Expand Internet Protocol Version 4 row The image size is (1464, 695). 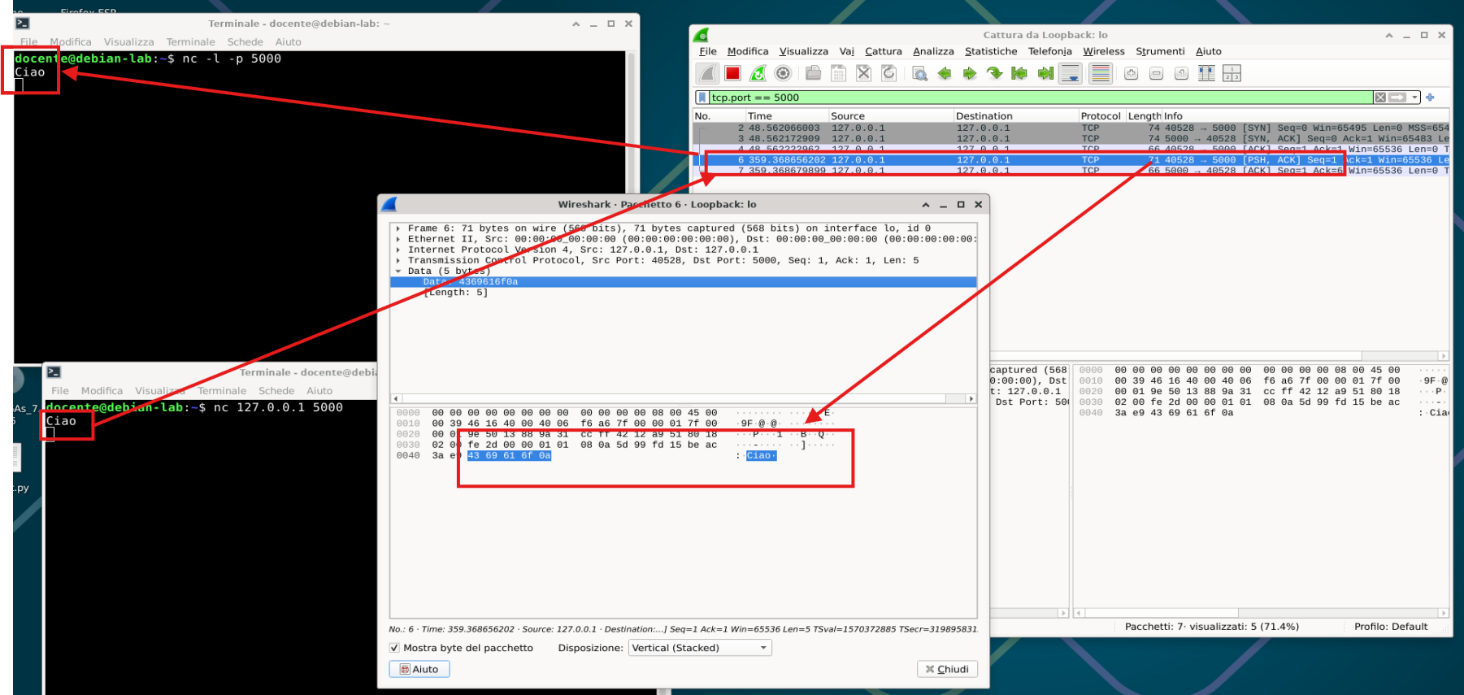point(397,250)
